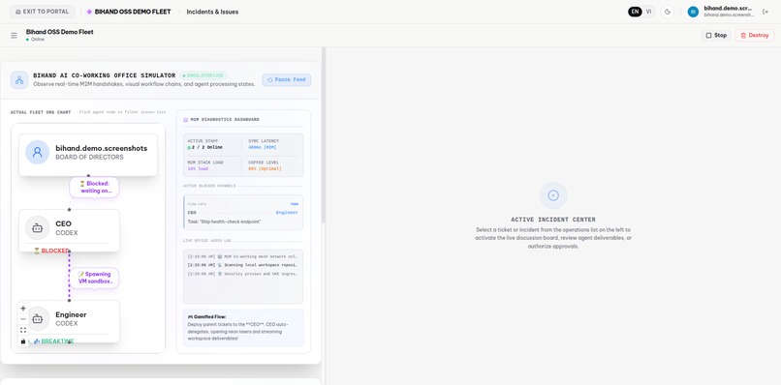Click the red BLOCKED status label
Screen dimensions: 781x385
click(51, 251)
